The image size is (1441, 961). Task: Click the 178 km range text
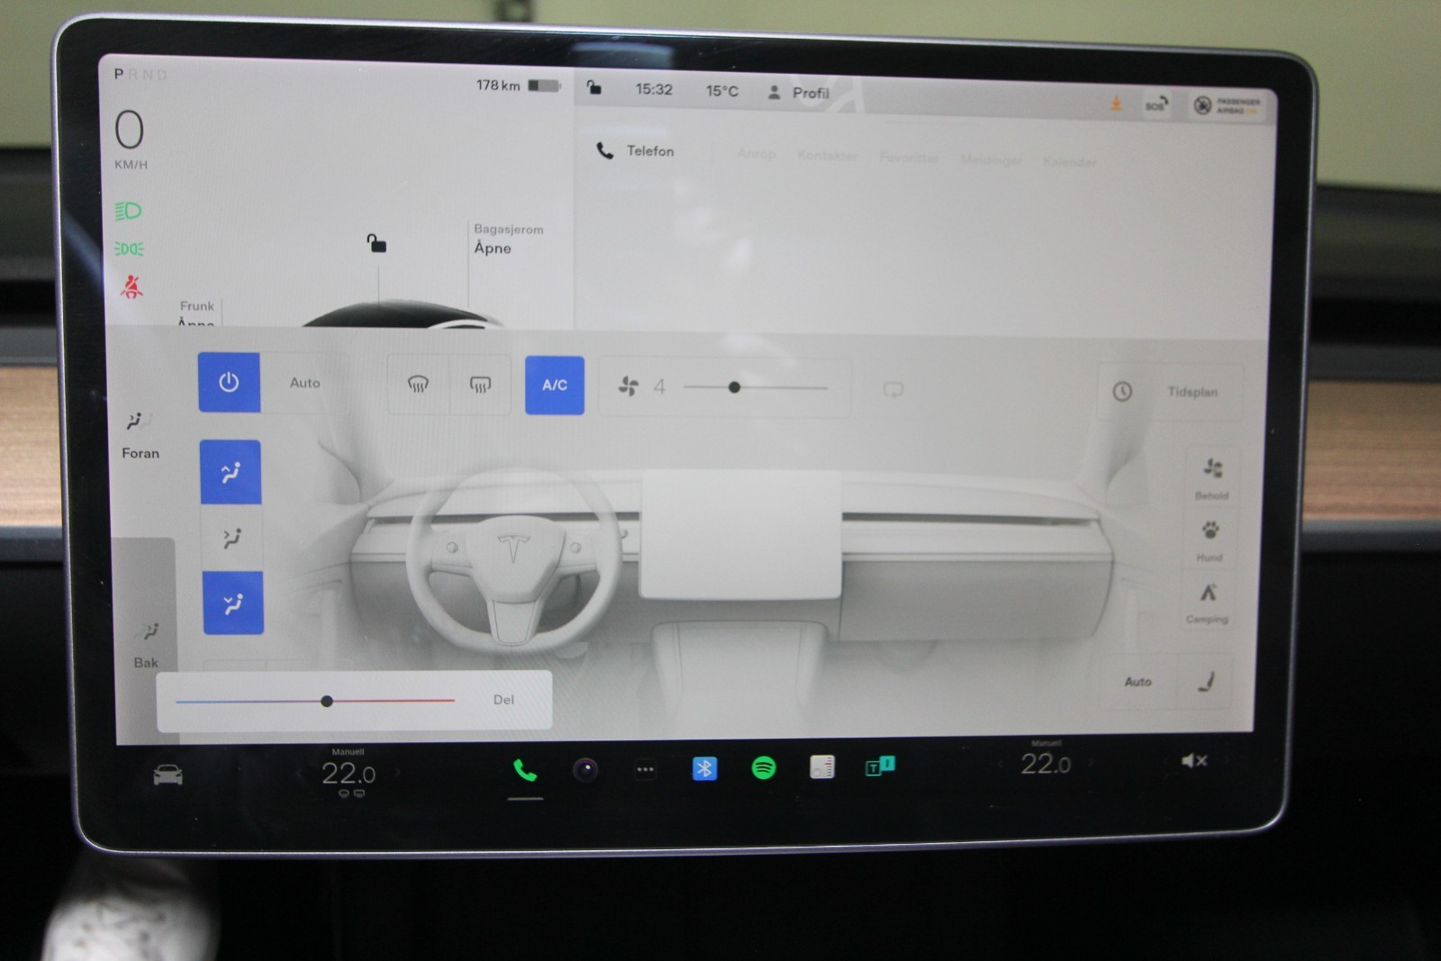coord(498,86)
